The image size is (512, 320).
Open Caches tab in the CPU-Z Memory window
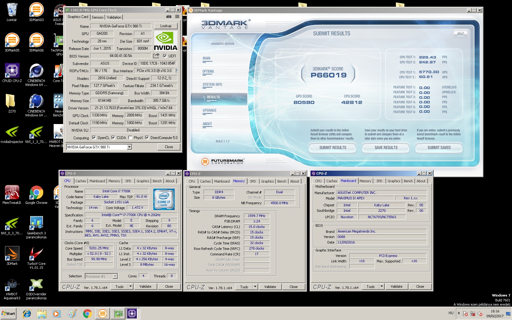pyautogui.click(x=205, y=181)
